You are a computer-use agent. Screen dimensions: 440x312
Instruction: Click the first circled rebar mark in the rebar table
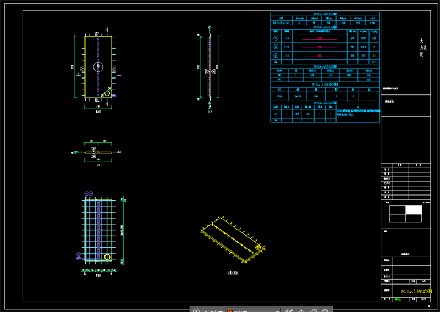(276, 38)
